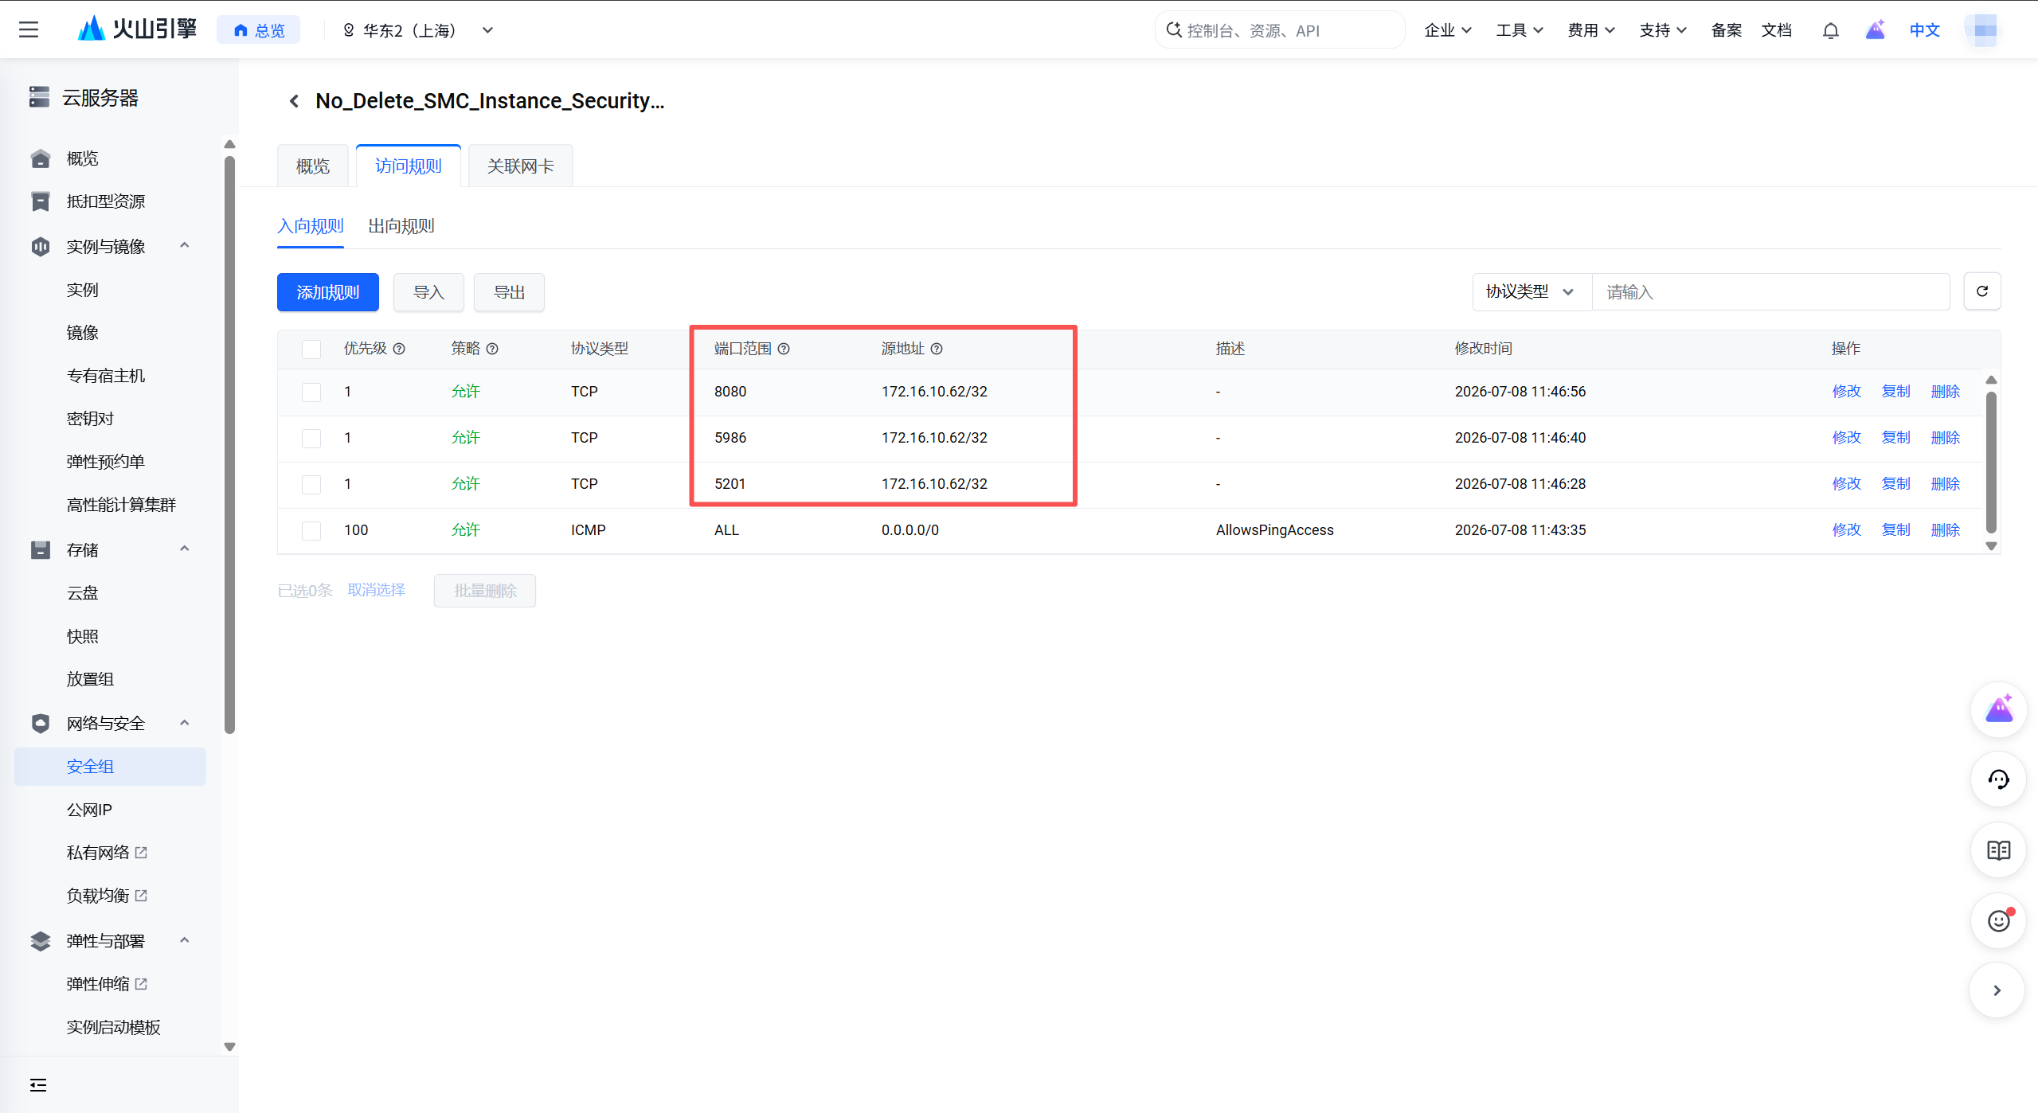Select the 访问规则 tab
The image size is (2038, 1113).
point(409,166)
